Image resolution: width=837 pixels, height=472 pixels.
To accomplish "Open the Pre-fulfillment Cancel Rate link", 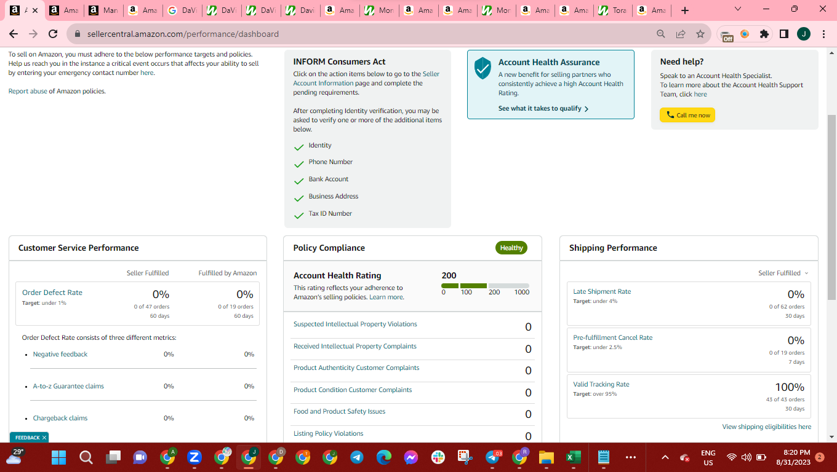I will [x=613, y=337].
